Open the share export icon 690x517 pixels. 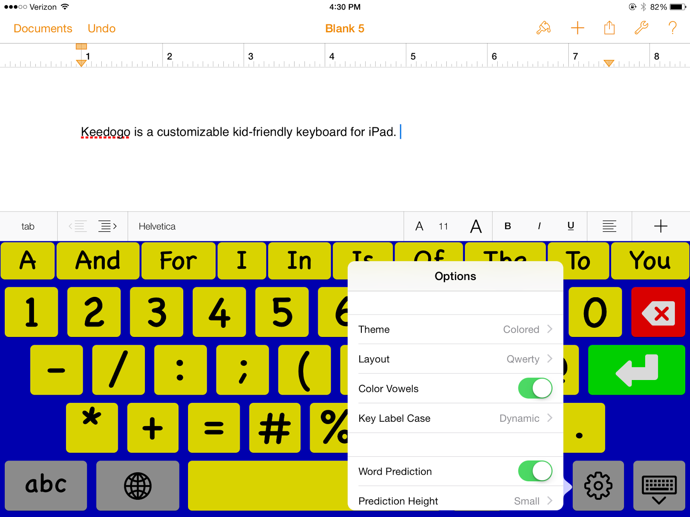click(x=609, y=28)
